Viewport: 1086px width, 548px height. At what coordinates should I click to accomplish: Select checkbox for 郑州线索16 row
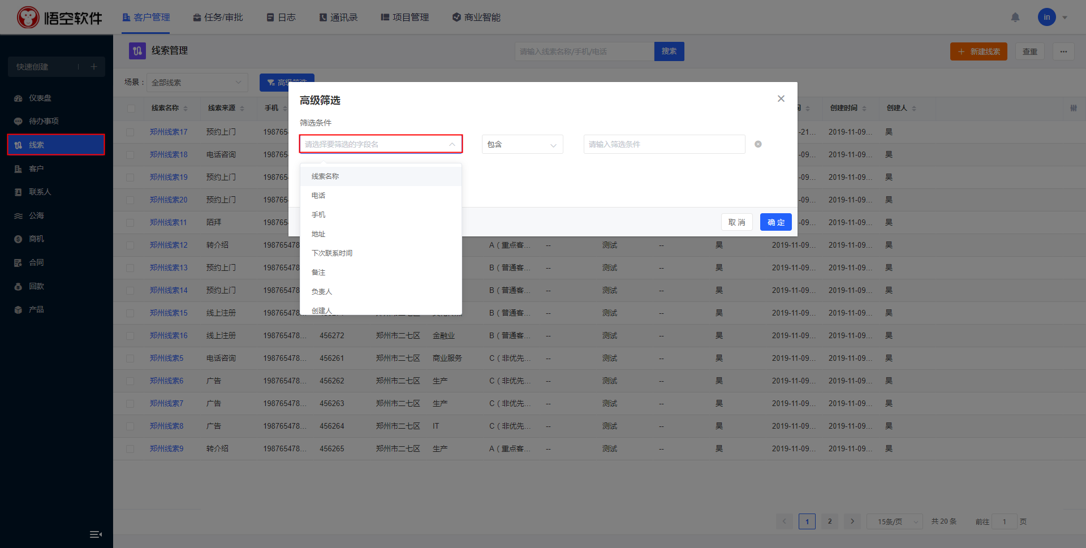131,335
